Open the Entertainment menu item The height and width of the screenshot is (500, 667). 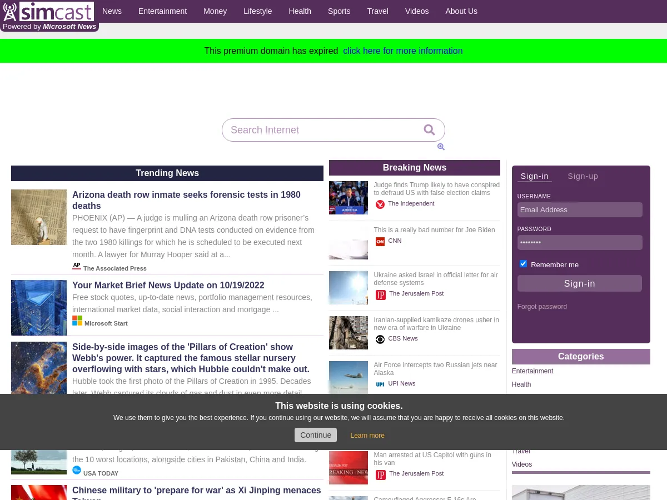click(162, 11)
